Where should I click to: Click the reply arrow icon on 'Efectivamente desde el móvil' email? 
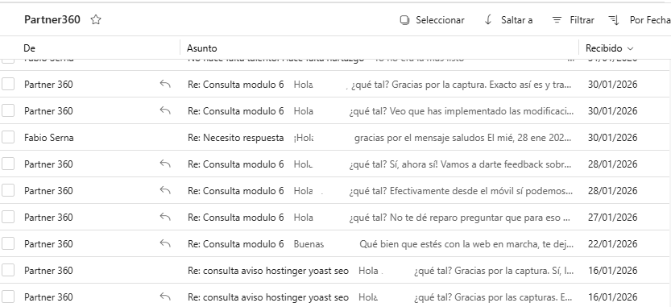tap(165, 190)
